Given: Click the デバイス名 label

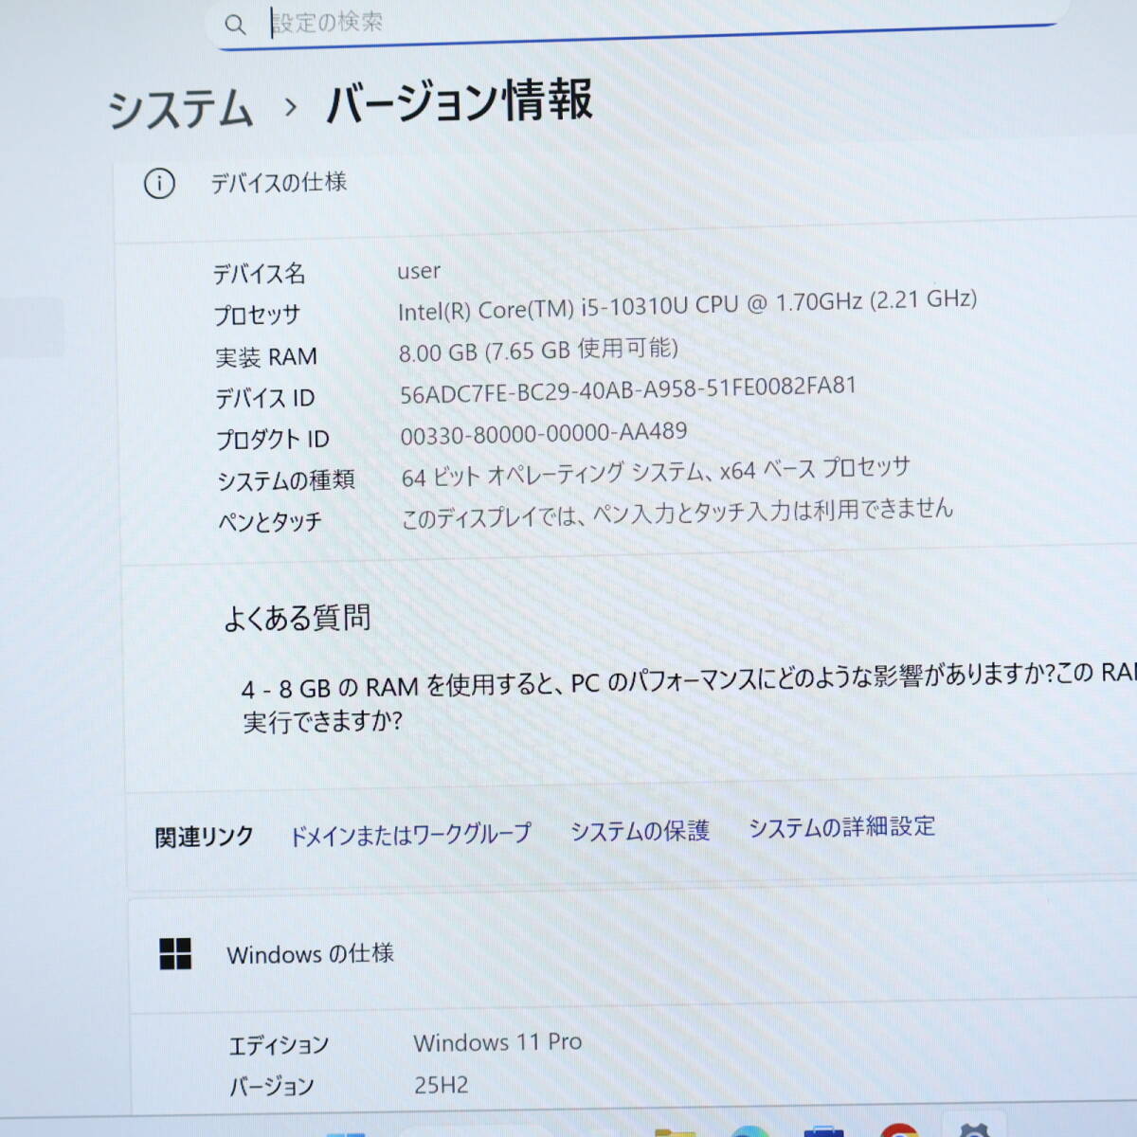Looking at the screenshot, I should pyautogui.click(x=259, y=274).
